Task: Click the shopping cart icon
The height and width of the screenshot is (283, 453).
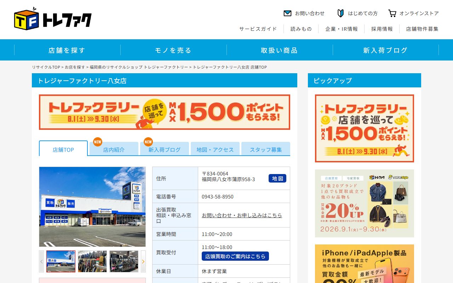Action: (392, 13)
